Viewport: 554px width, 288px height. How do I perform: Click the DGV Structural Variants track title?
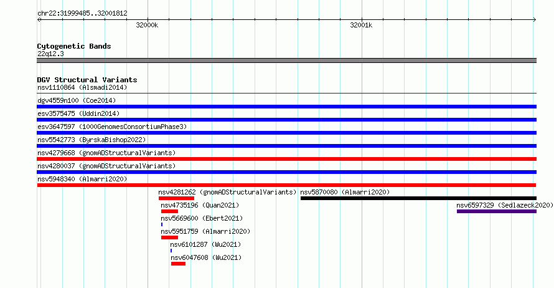click(x=87, y=80)
